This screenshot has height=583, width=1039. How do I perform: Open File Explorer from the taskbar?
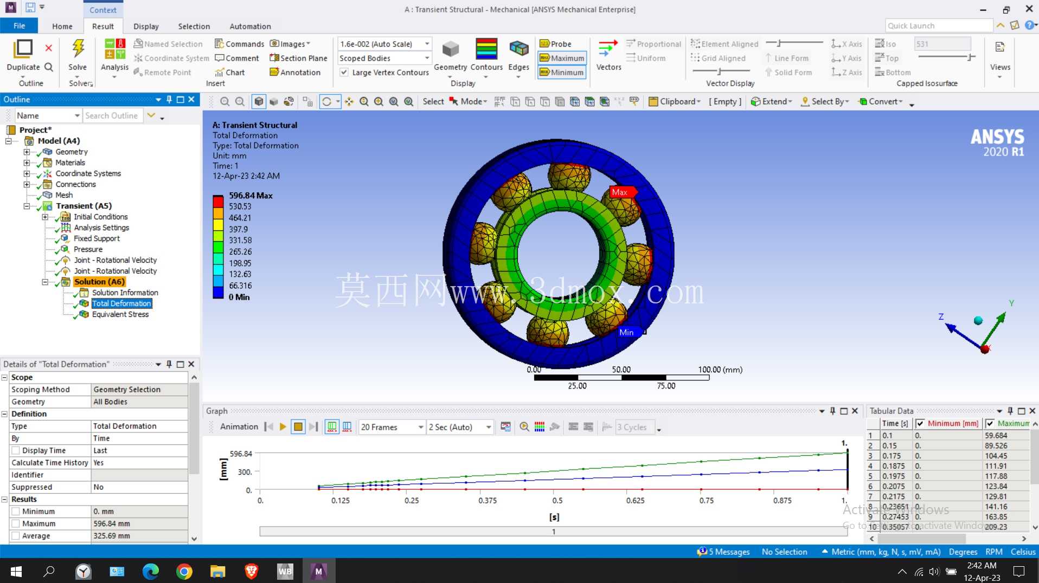click(217, 571)
